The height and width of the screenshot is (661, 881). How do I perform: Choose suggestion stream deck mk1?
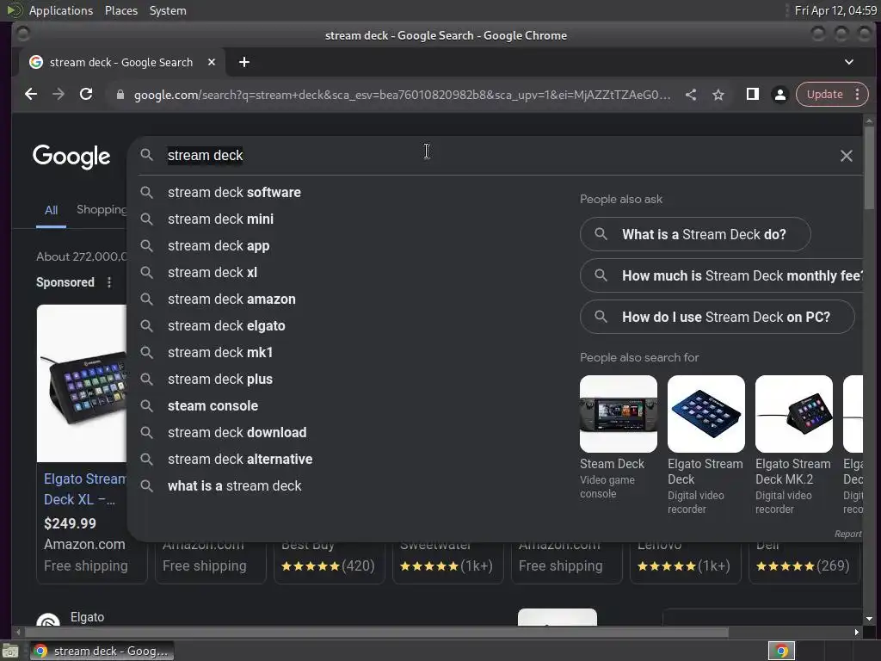220,352
